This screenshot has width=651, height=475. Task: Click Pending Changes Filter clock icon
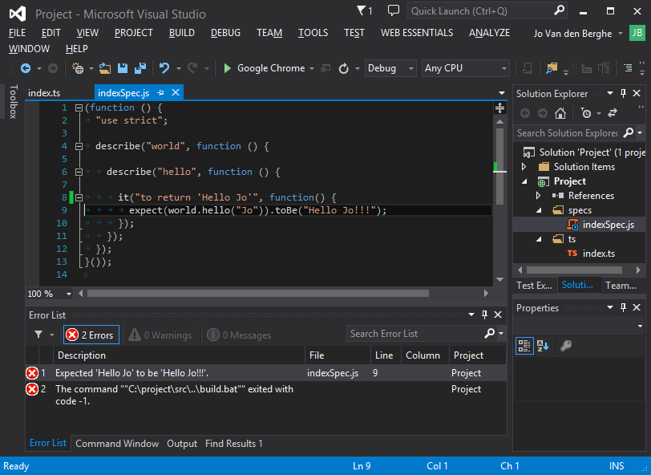tap(586, 113)
